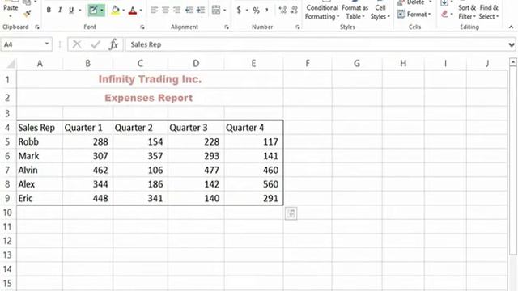Select cell containing 357
Viewport: 518px width, 291px height.
pos(140,156)
